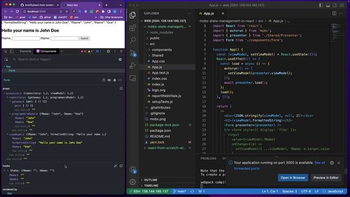
Task: Reload the localhost page in Chrome
Action: click(x=17, y=11)
